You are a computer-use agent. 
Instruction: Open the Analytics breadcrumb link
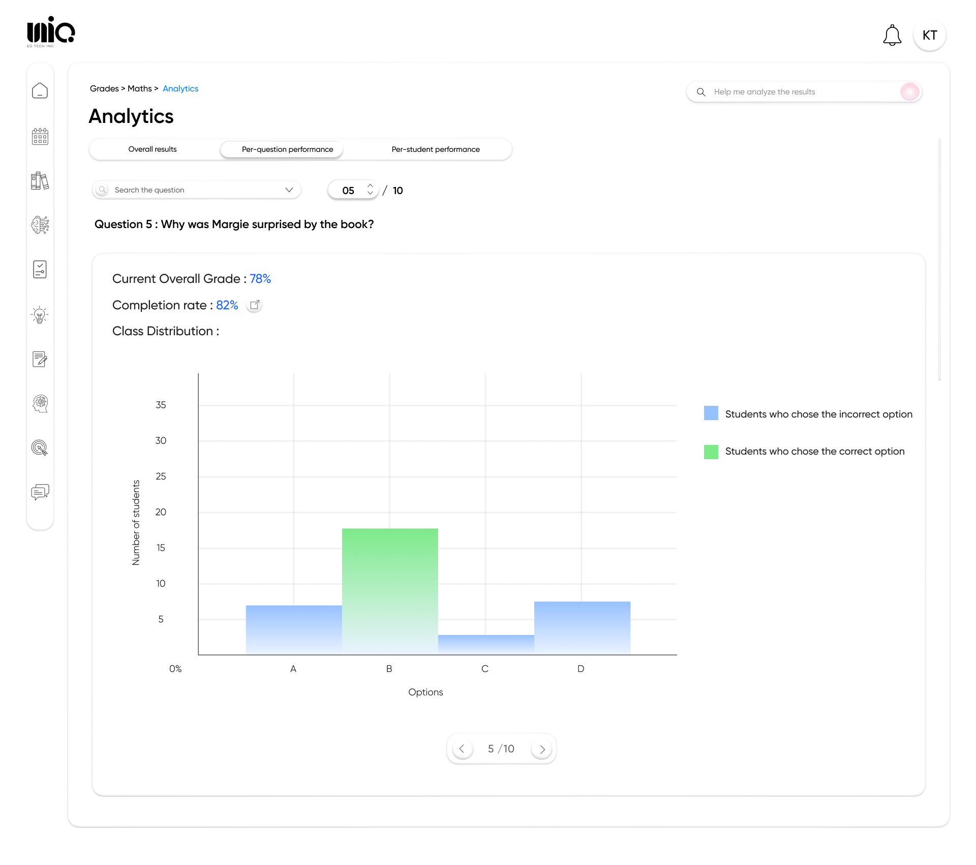[x=180, y=88]
